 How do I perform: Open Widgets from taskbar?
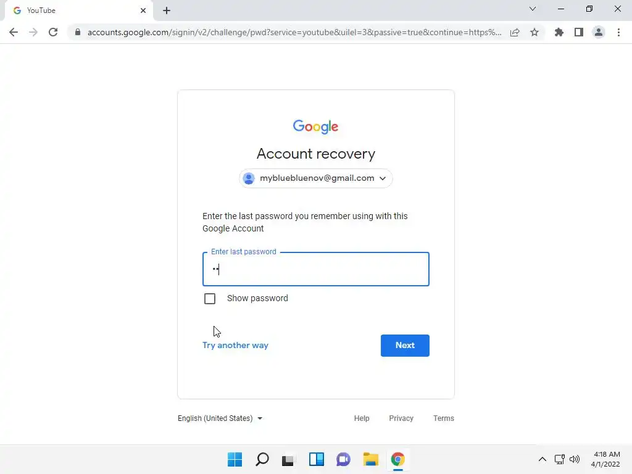pos(317,459)
